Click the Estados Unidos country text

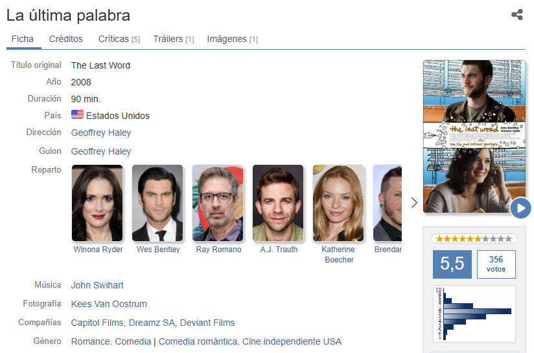118,116
